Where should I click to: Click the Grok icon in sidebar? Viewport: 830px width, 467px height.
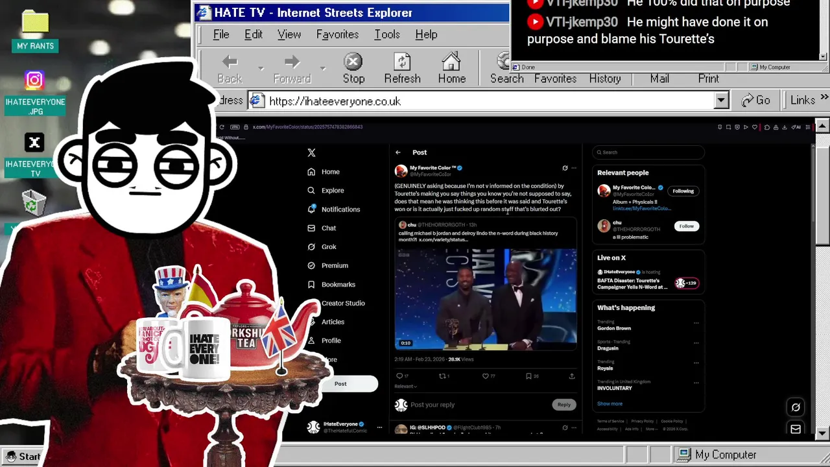point(311,247)
